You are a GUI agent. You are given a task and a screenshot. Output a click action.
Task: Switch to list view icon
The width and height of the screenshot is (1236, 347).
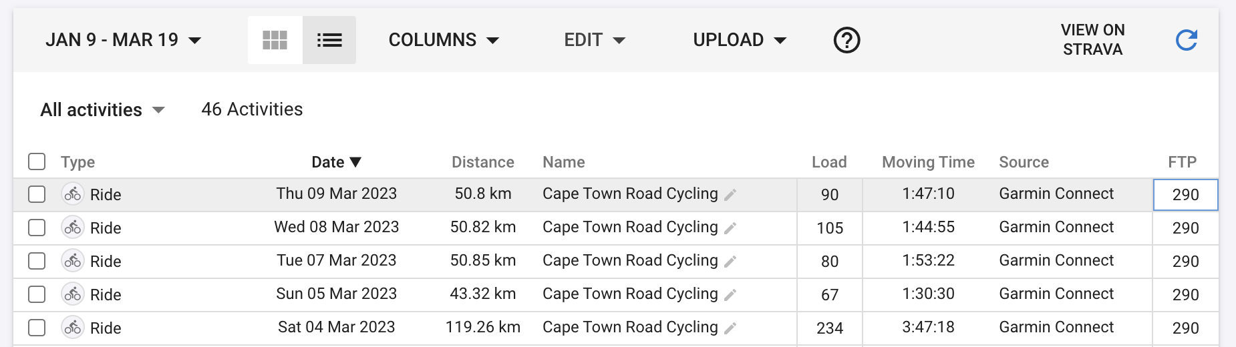(x=329, y=40)
